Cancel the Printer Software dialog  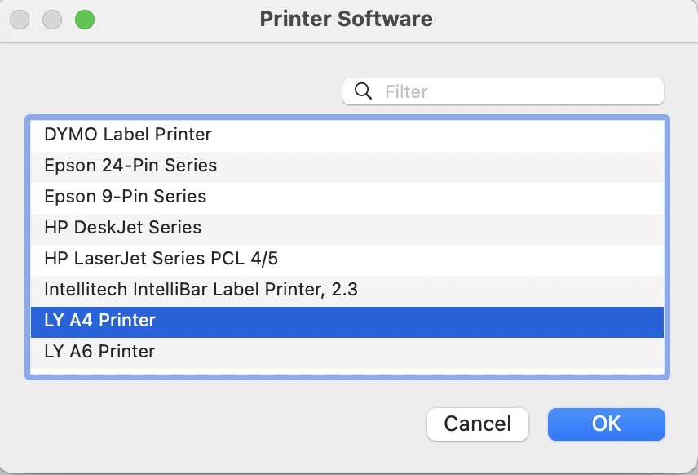[477, 424]
